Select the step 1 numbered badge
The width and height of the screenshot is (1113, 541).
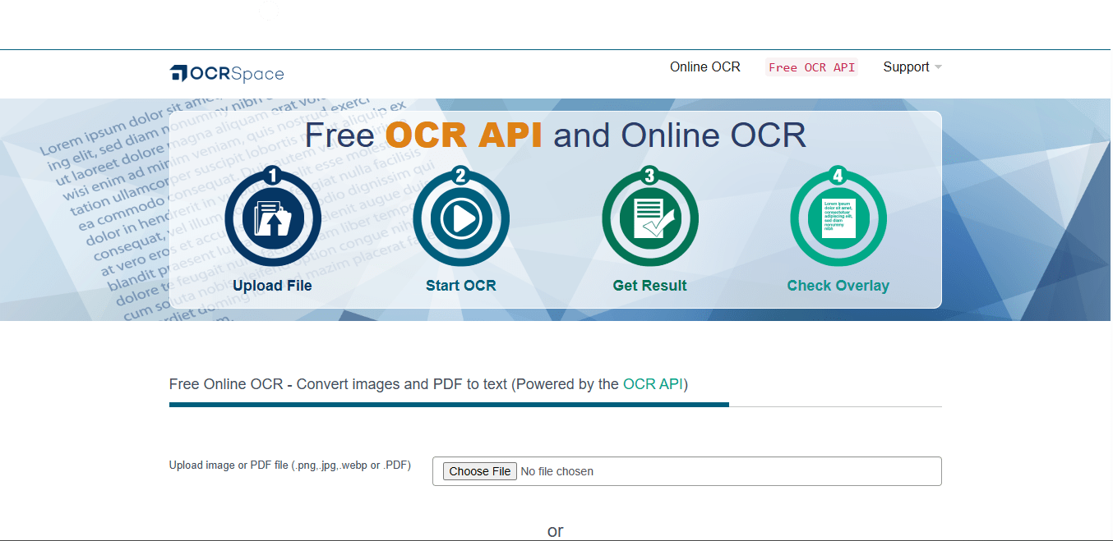point(272,173)
